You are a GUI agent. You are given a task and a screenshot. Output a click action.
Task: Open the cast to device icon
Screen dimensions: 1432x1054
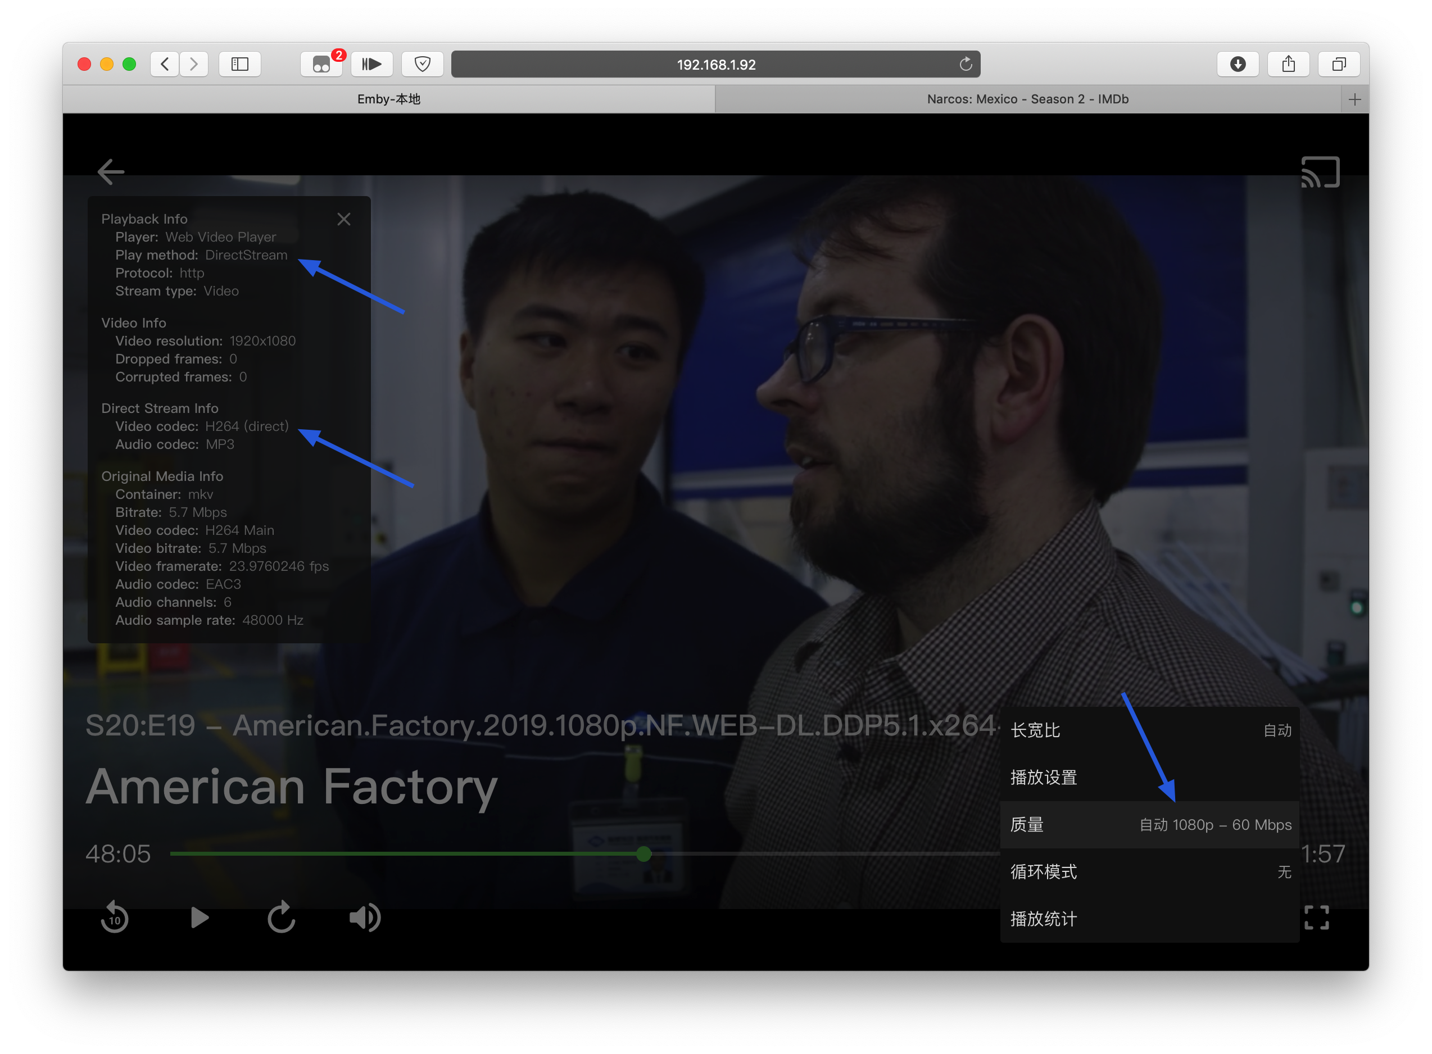pyautogui.click(x=1320, y=172)
